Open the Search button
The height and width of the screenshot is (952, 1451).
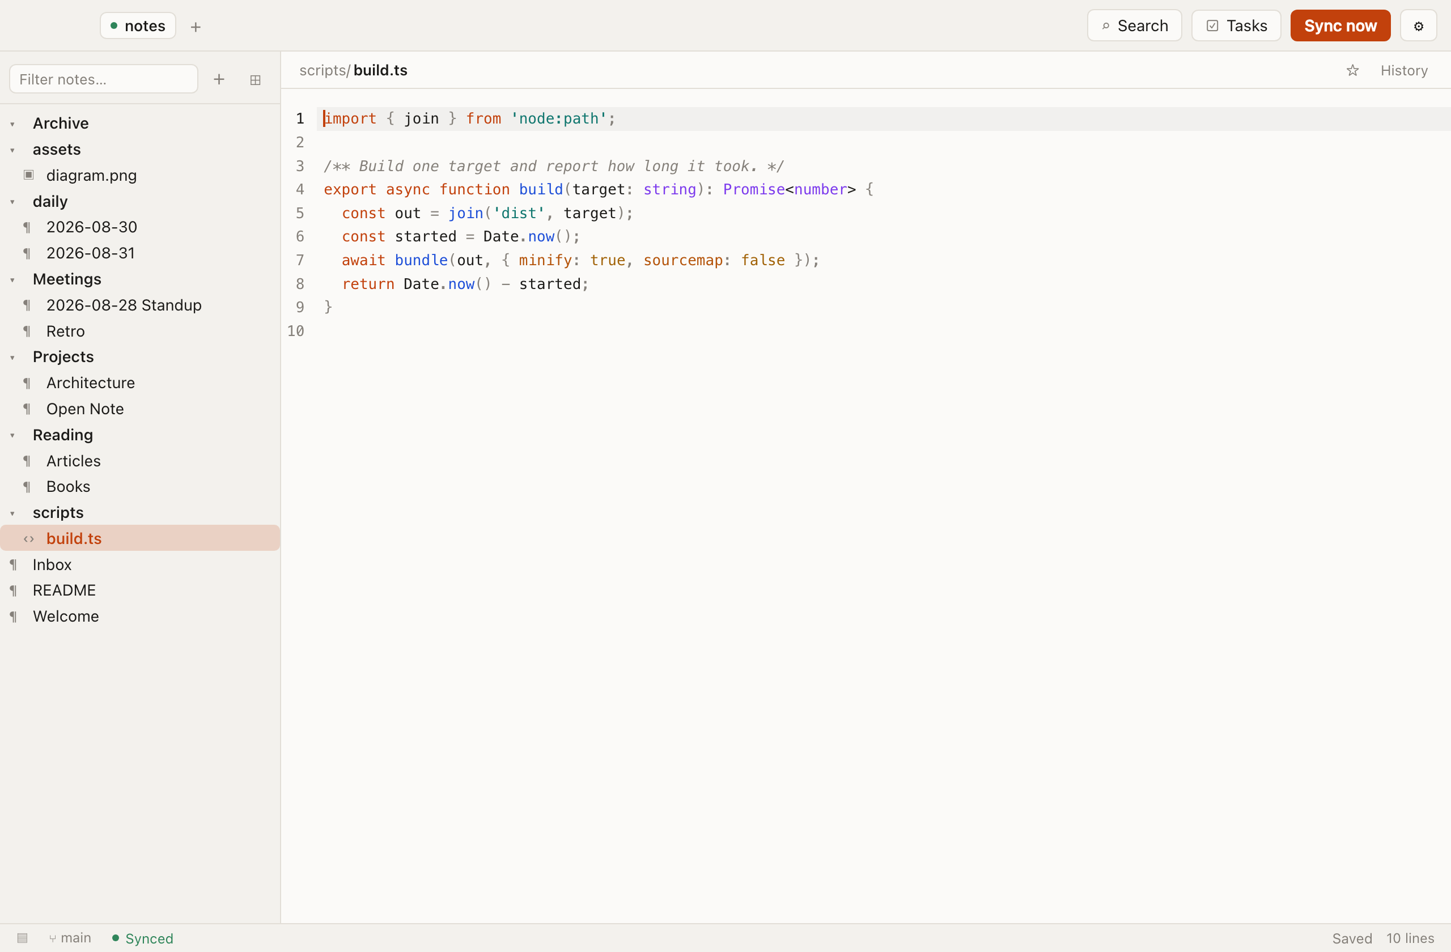click(1134, 26)
